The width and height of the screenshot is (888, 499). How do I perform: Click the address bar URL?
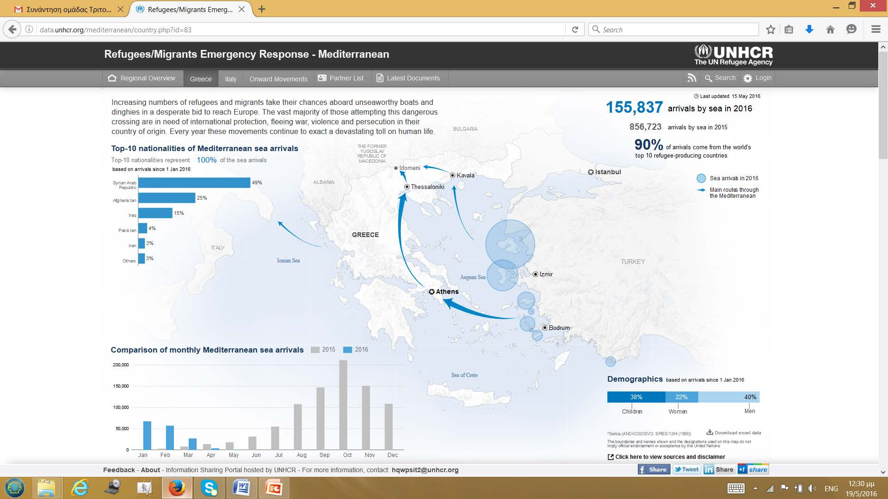(x=115, y=30)
